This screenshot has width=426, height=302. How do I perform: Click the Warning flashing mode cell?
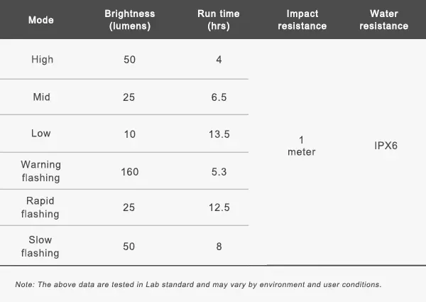tap(40, 171)
